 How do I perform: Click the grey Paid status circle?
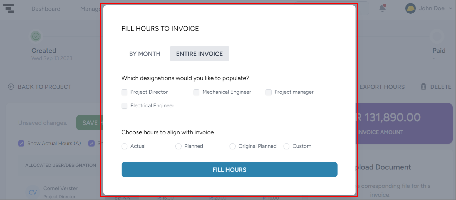437,36
